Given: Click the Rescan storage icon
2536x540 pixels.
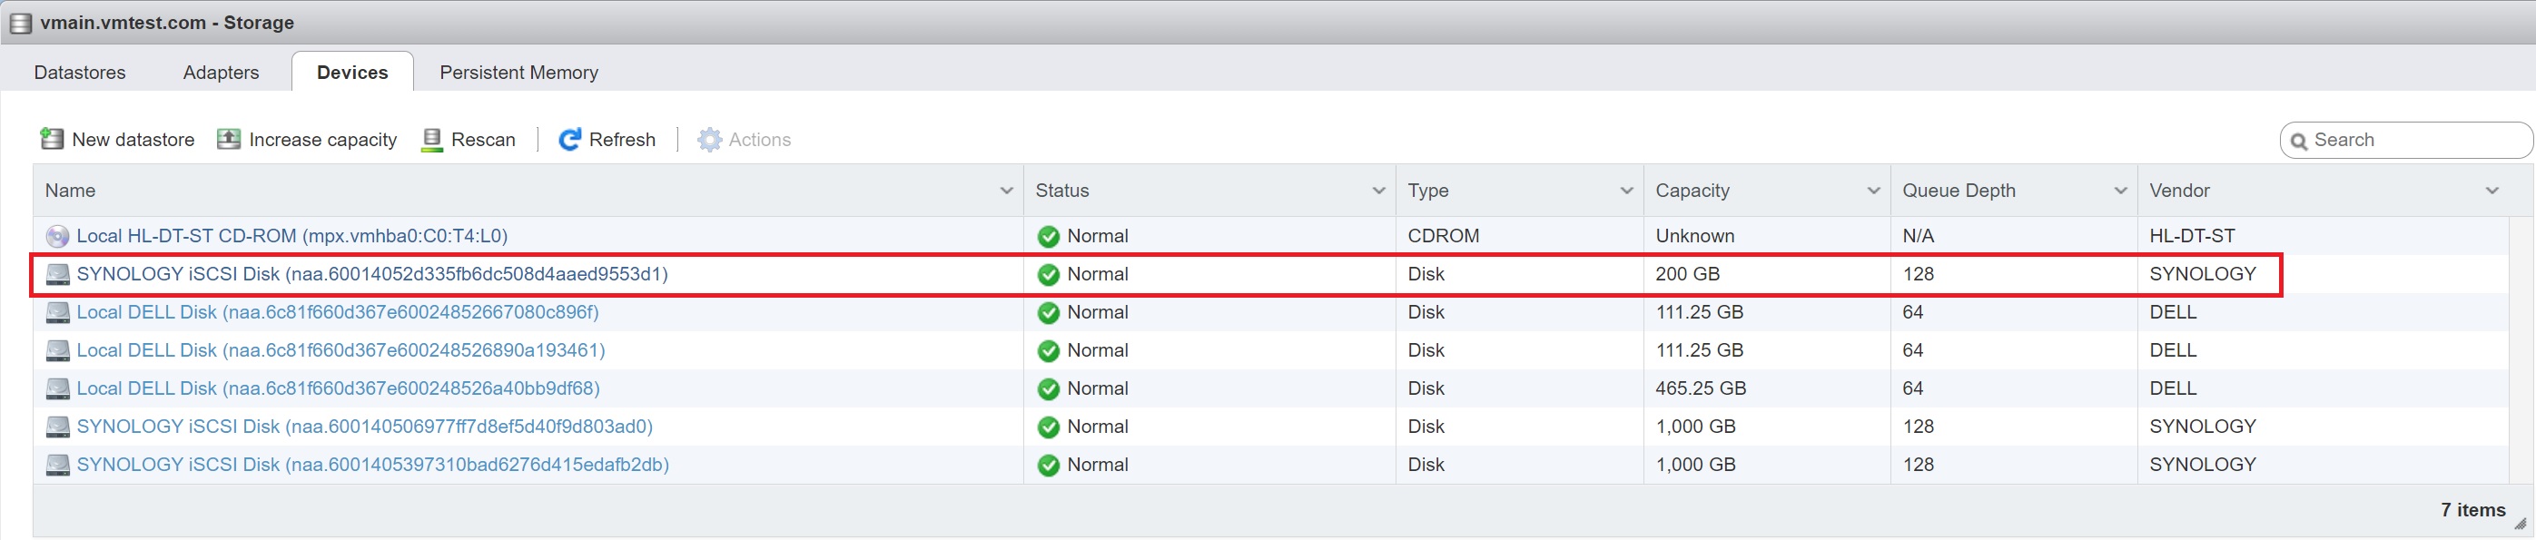Looking at the screenshot, I should [431, 140].
